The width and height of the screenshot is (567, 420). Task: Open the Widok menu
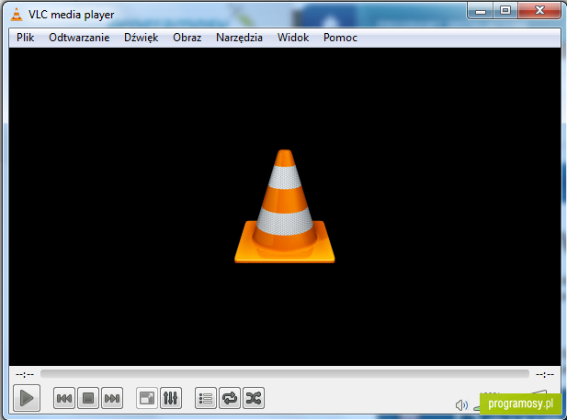click(293, 38)
